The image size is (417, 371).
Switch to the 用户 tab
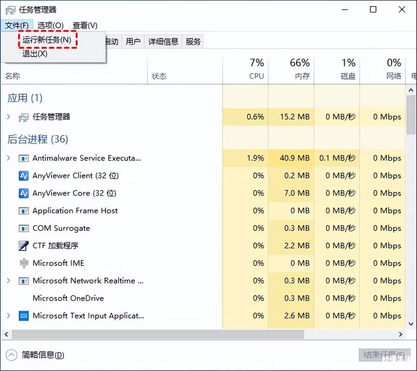133,42
